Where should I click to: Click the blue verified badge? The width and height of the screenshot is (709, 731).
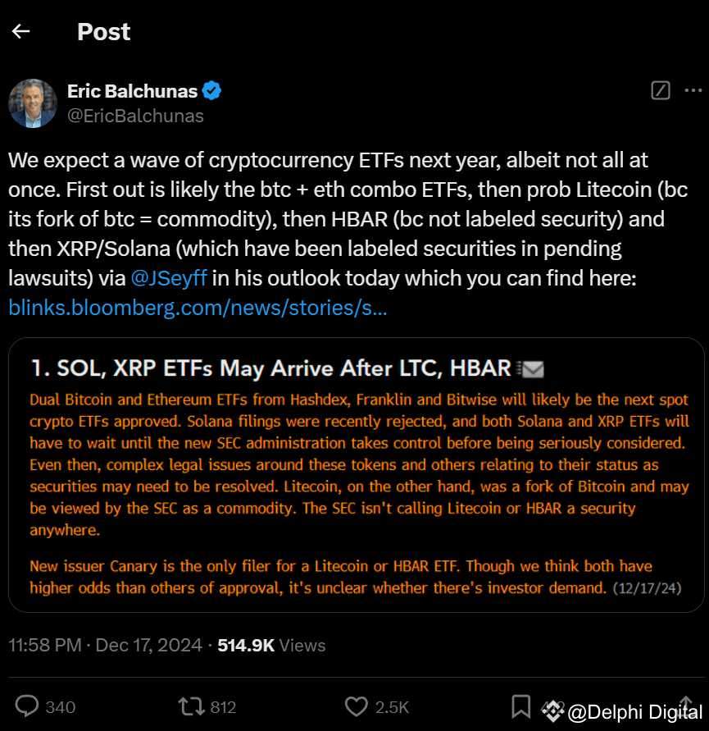coord(211,91)
